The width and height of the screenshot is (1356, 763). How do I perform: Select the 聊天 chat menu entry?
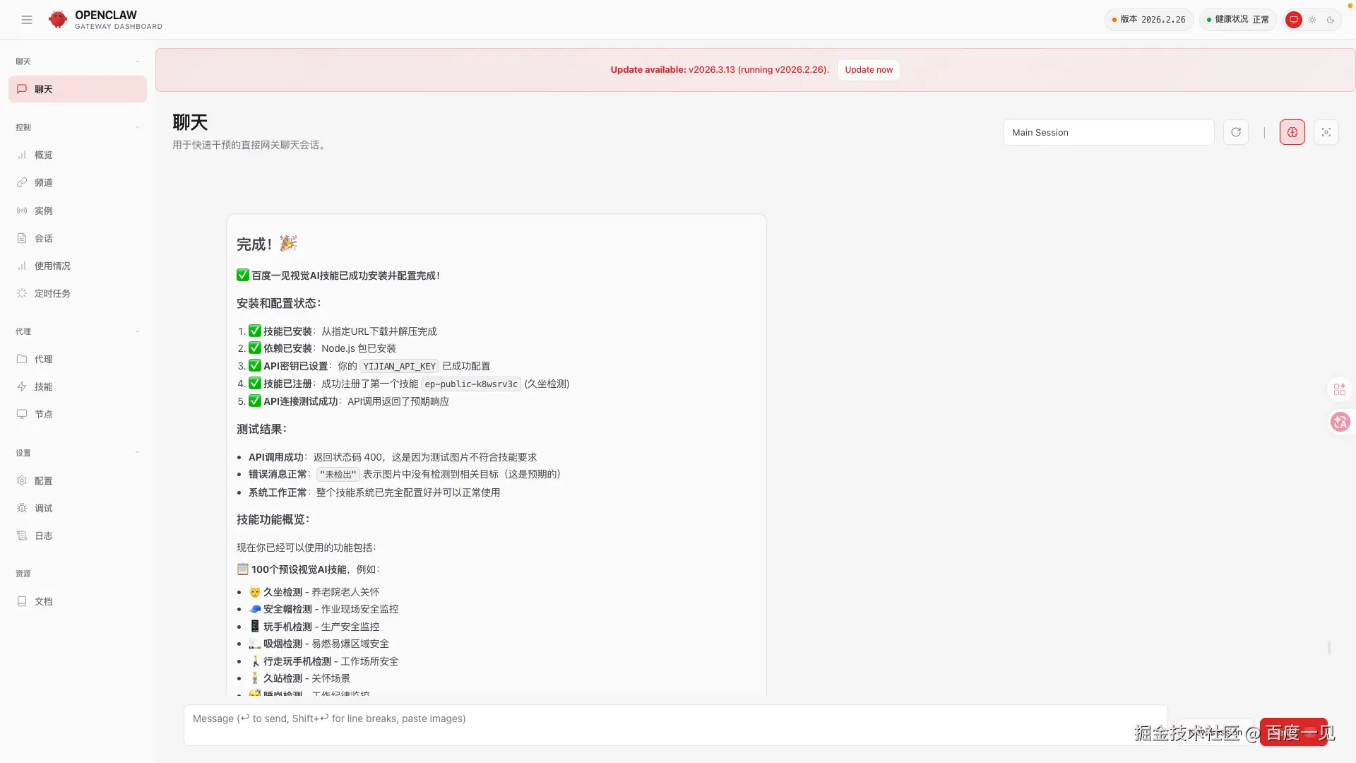pyautogui.click(x=43, y=89)
